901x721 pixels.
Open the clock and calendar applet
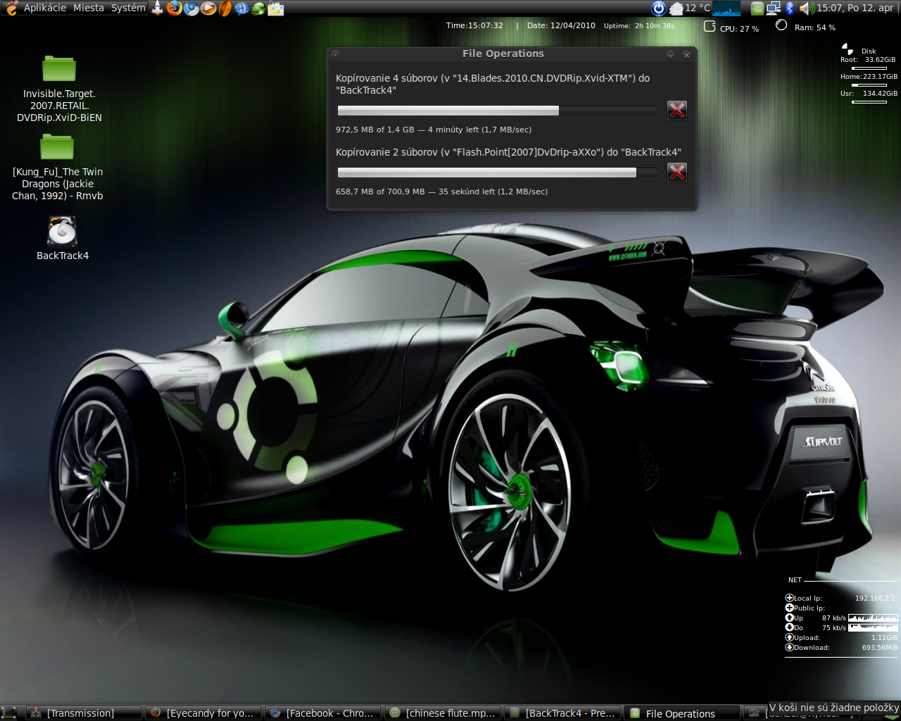click(855, 8)
